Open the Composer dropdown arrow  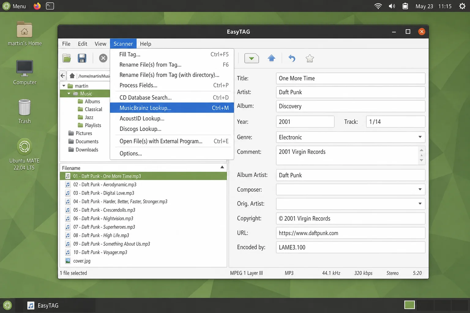[x=420, y=189]
